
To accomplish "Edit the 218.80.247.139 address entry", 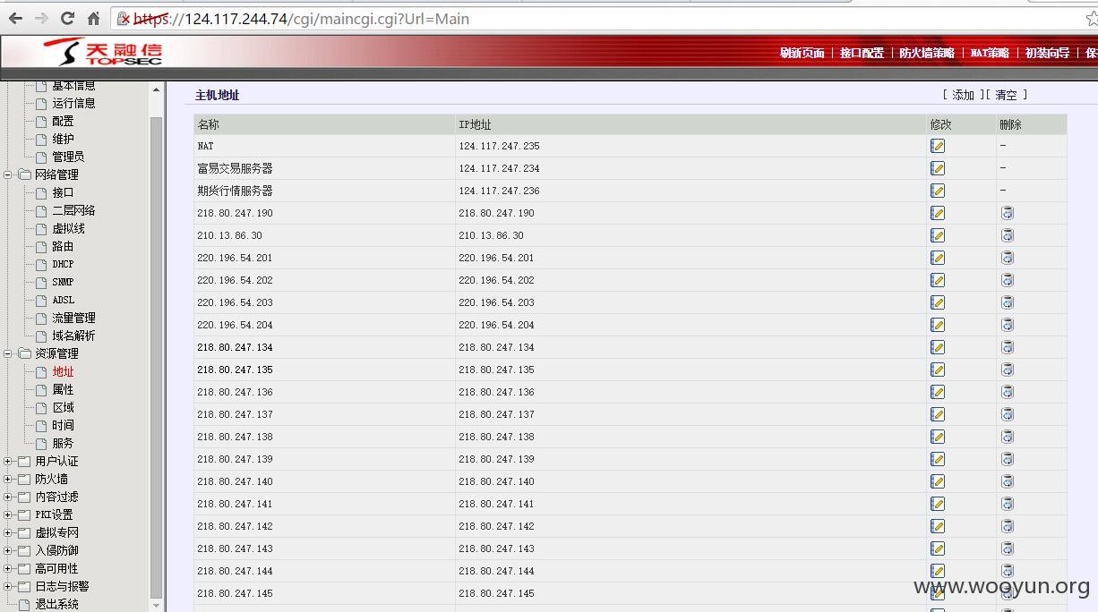I will point(938,459).
